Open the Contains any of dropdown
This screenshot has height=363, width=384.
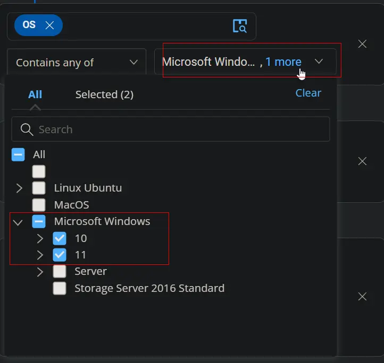pyautogui.click(x=77, y=62)
